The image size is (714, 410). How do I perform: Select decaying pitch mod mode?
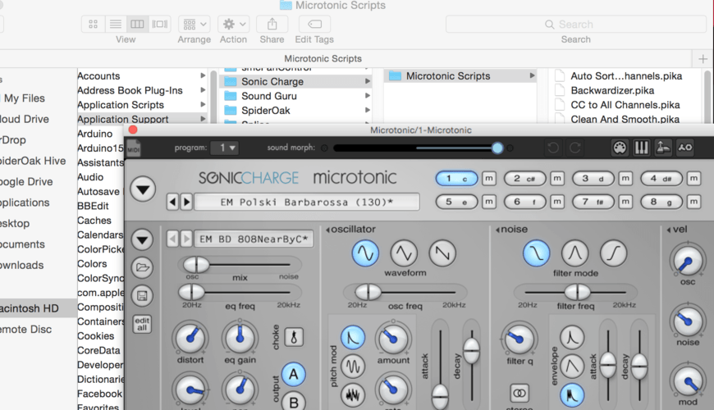point(353,337)
